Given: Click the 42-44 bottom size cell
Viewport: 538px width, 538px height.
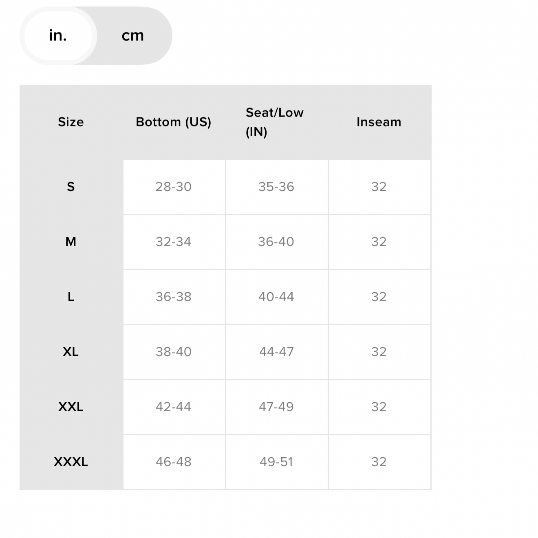Looking at the screenshot, I should tap(174, 407).
